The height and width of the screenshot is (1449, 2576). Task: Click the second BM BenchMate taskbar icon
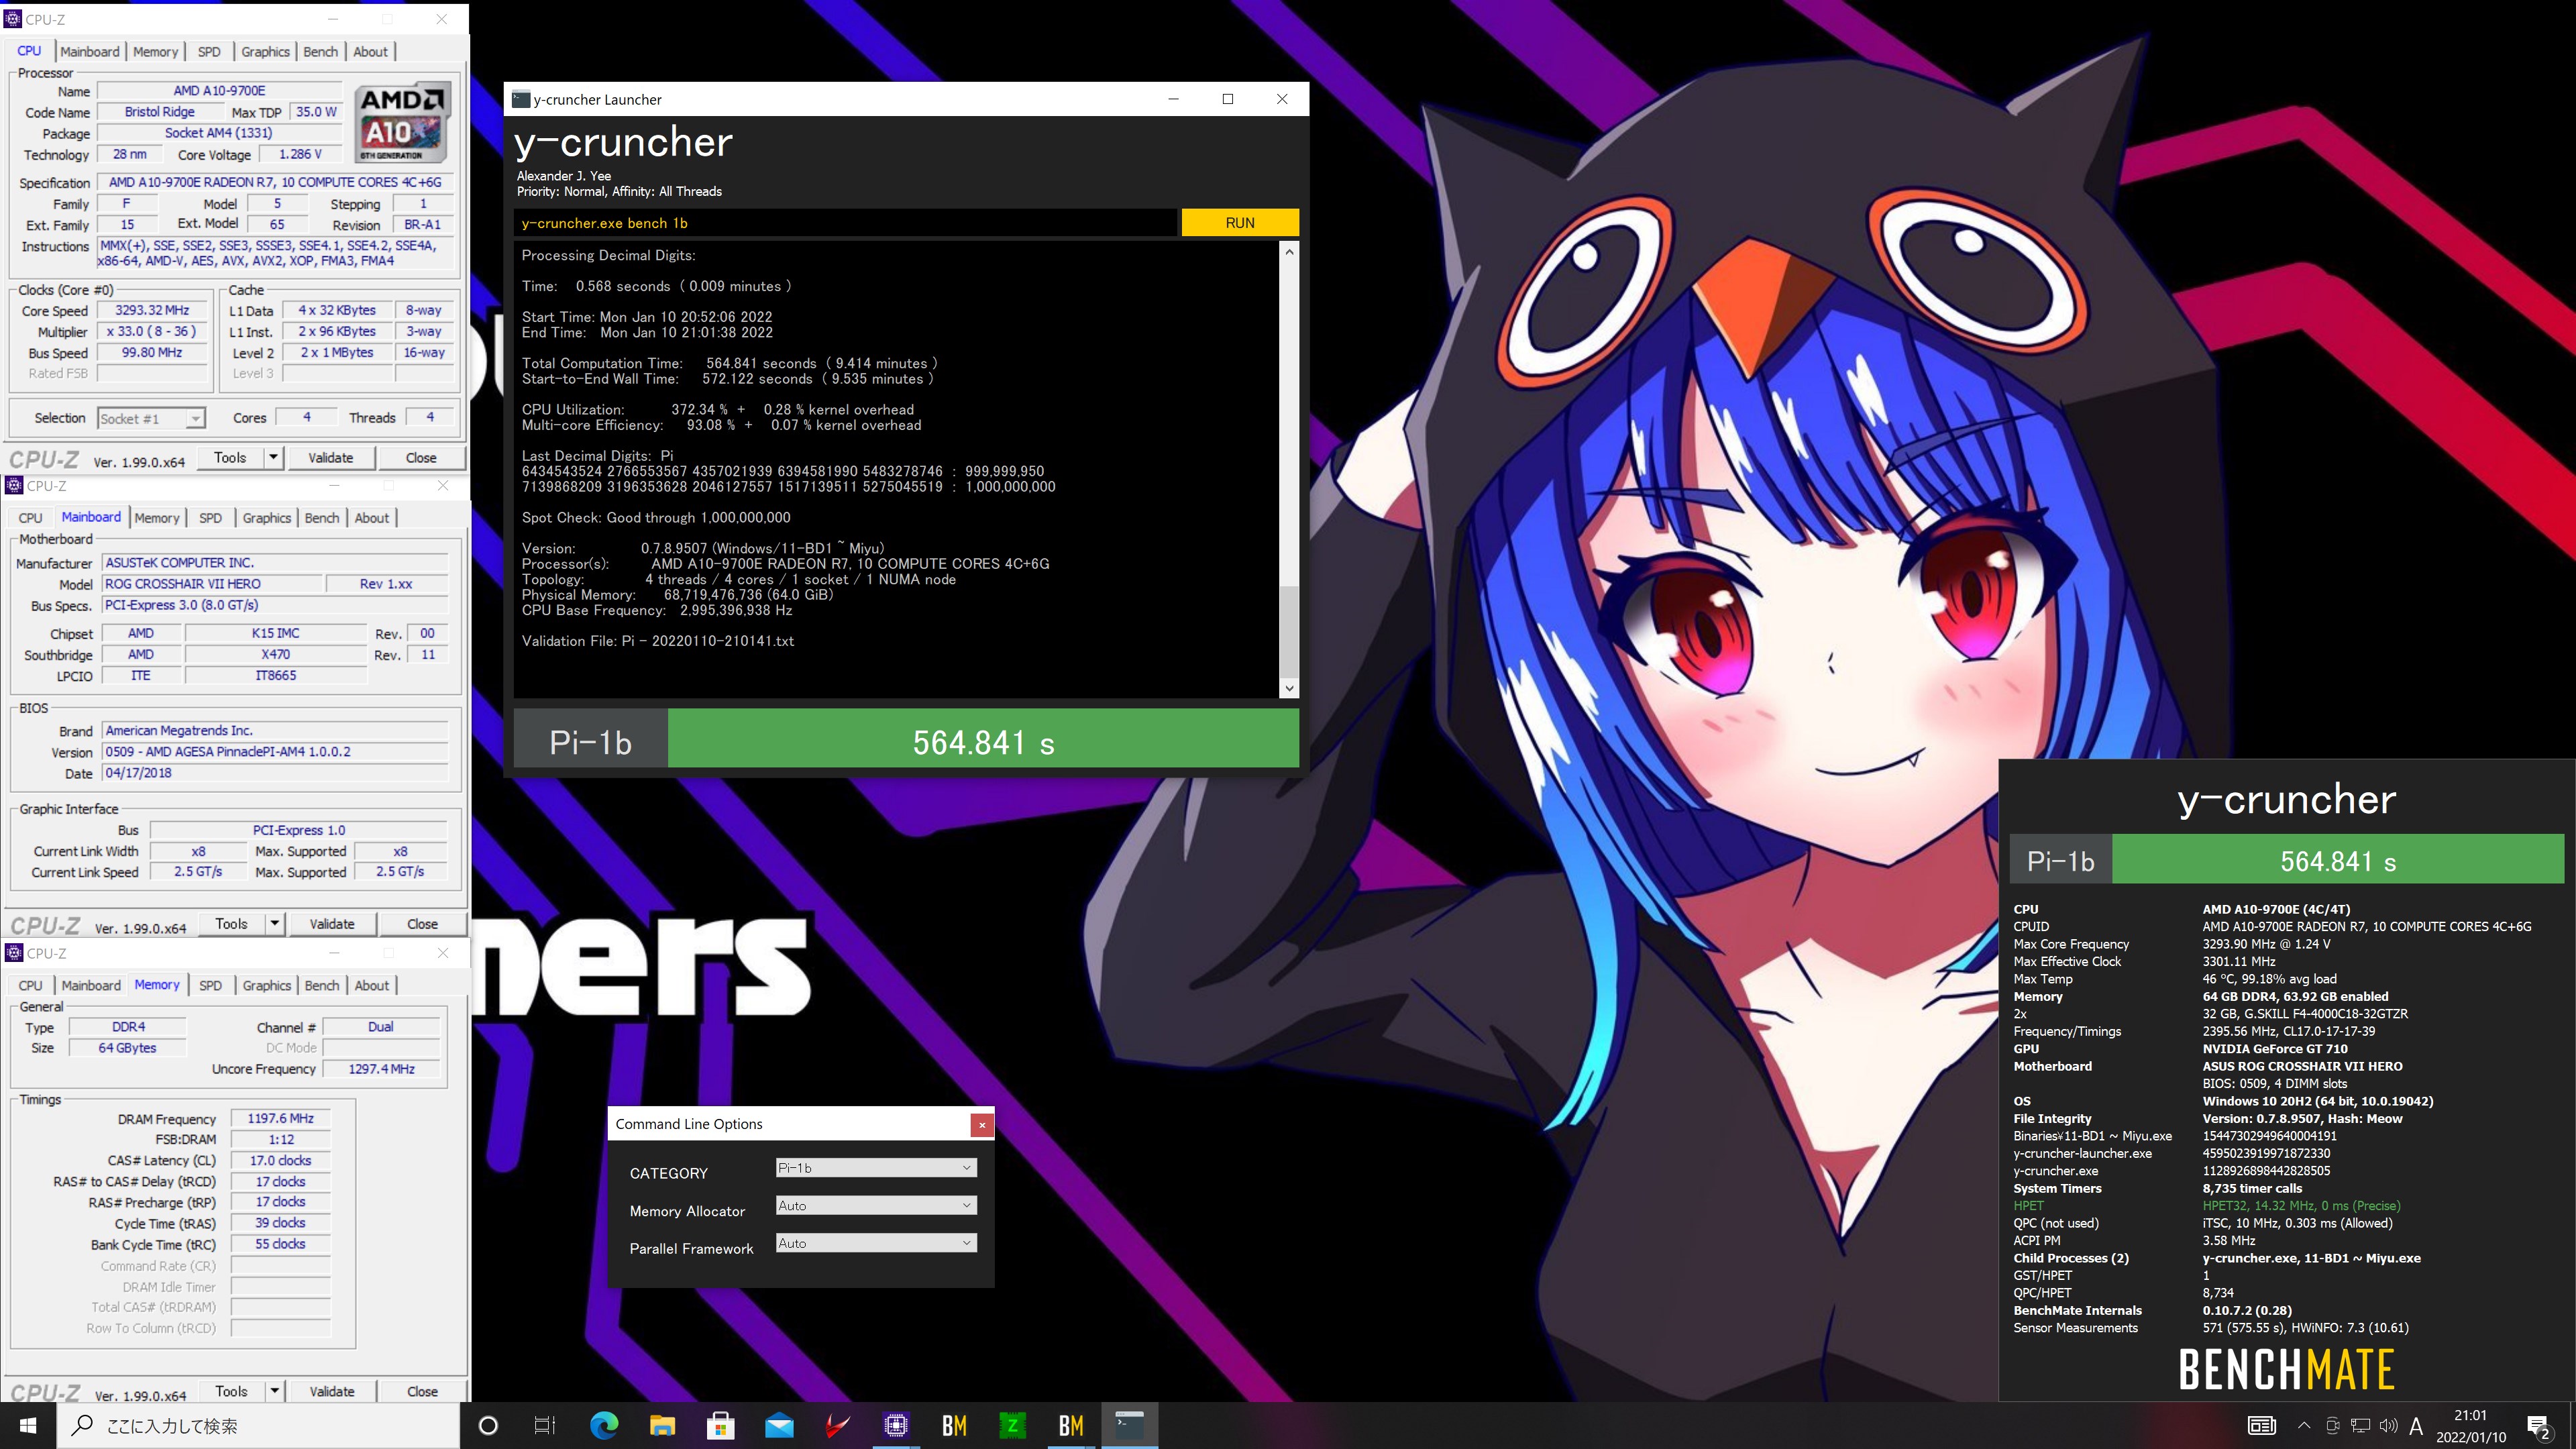1071,1425
